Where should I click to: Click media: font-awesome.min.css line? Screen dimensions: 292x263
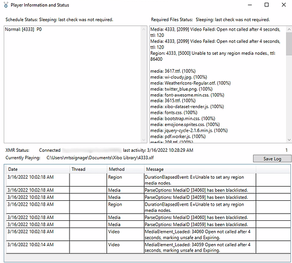[187, 95]
